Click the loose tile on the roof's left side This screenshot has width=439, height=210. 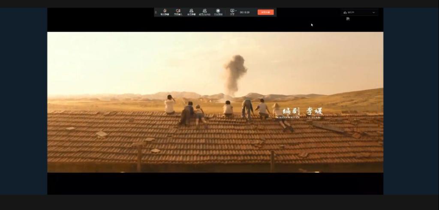click(102, 134)
